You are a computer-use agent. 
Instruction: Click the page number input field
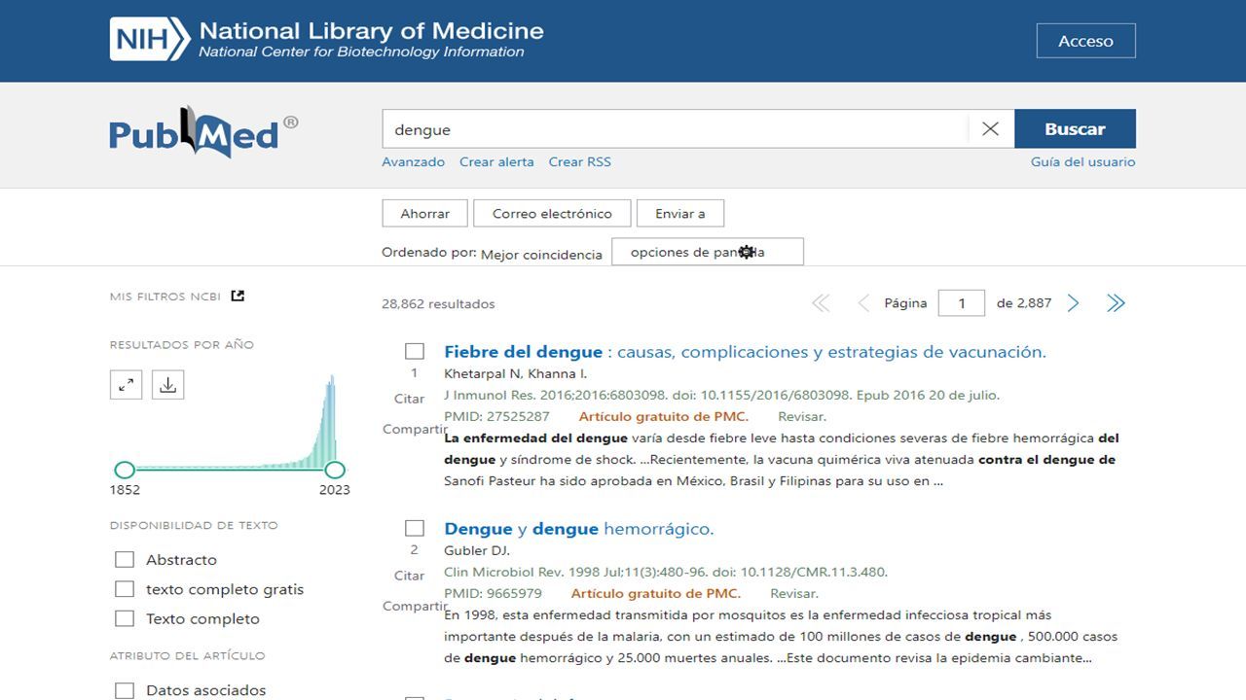pyautogui.click(x=962, y=303)
